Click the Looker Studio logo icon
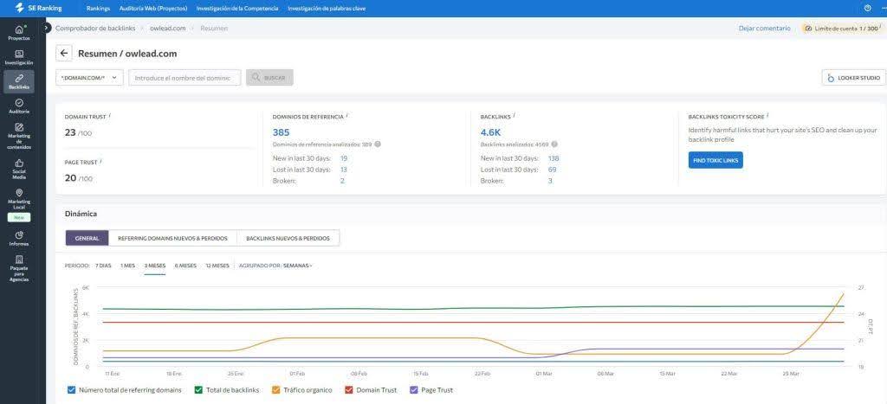Screen dimensions: 887x404 pyautogui.click(x=831, y=78)
